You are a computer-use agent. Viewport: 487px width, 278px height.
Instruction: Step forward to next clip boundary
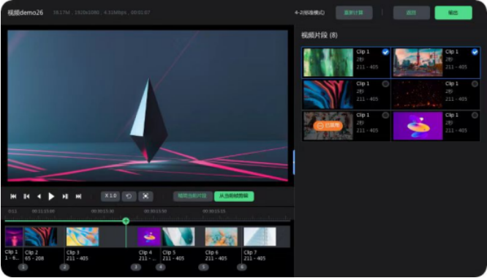coord(65,196)
